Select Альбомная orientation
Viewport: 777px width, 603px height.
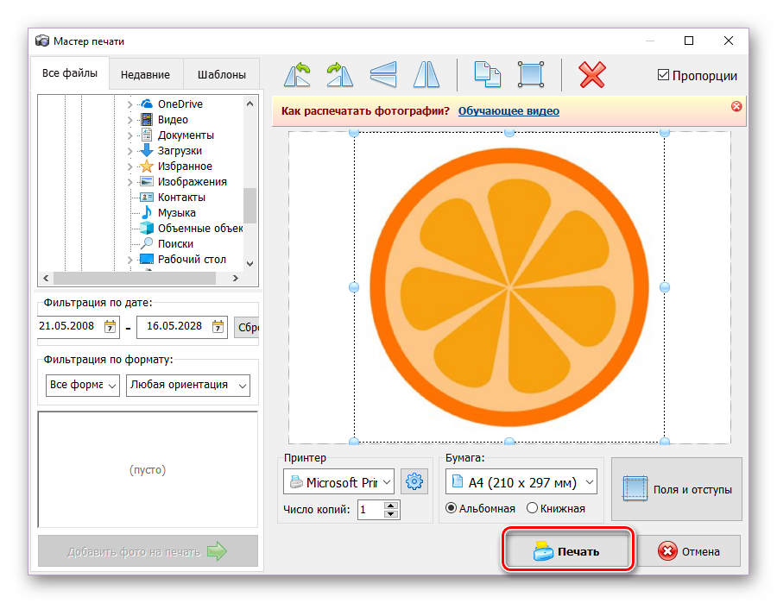point(452,508)
